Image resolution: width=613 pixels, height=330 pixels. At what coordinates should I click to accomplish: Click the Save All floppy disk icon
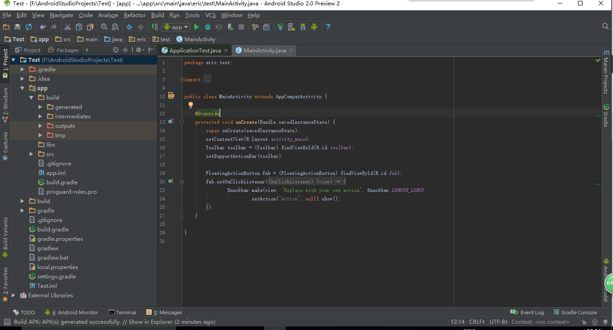point(18,27)
